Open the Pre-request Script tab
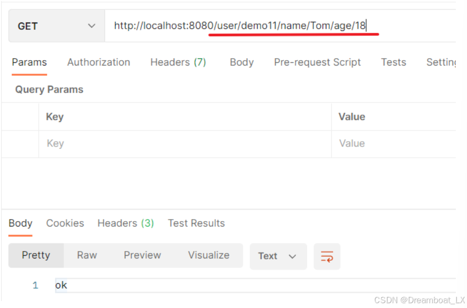This screenshot has height=308, width=467. click(317, 62)
